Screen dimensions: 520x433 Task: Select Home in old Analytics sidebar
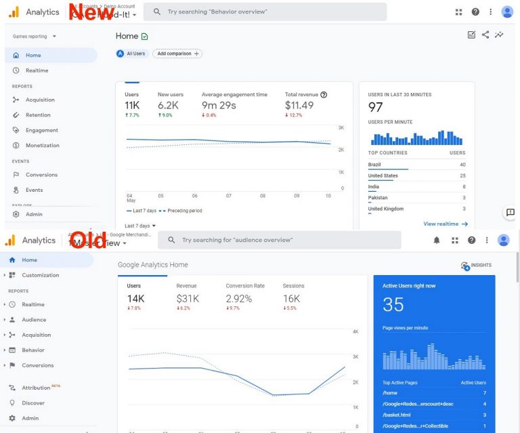pos(47,260)
